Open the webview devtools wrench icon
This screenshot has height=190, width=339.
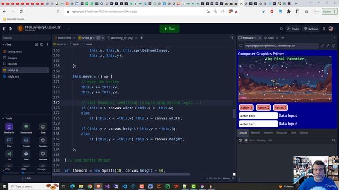(328, 46)
